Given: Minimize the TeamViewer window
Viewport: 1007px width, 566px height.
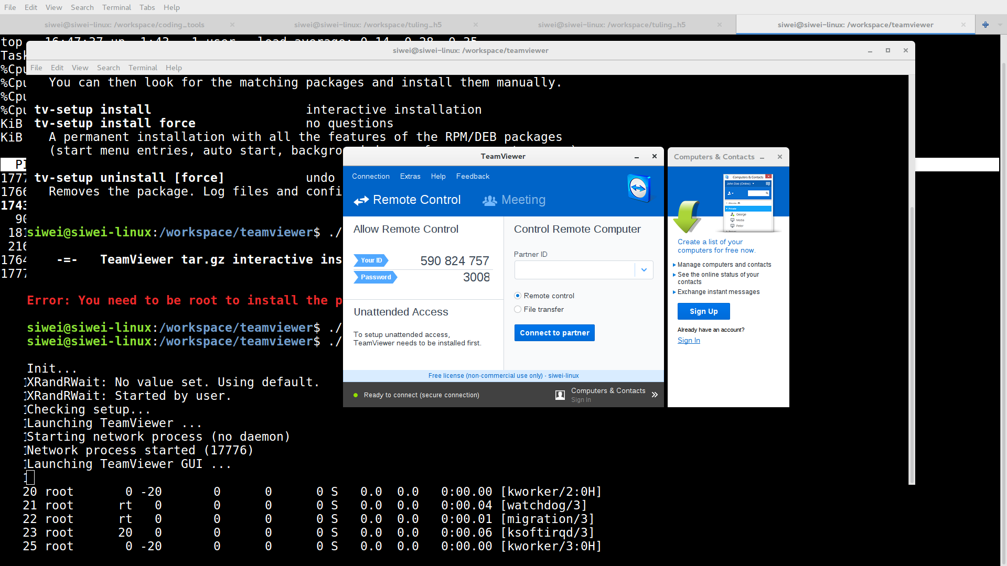Looking at the screenshot, I should (636, 157).
